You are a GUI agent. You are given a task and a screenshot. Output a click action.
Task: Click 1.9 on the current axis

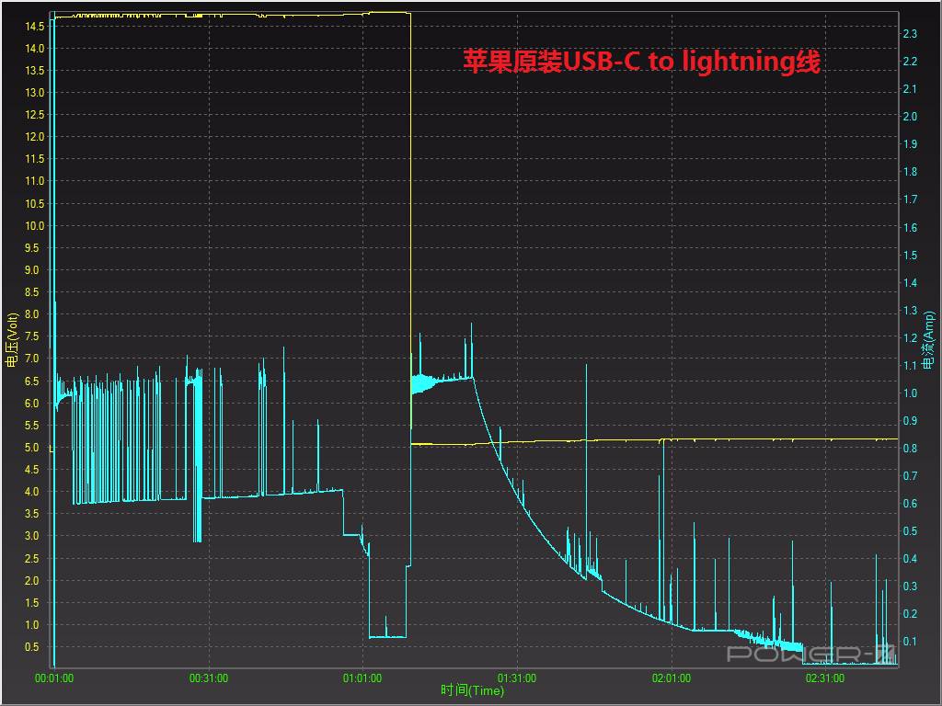coord(910,144)
